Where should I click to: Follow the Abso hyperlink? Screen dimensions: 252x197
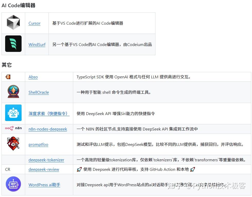(x=33, y=77)
